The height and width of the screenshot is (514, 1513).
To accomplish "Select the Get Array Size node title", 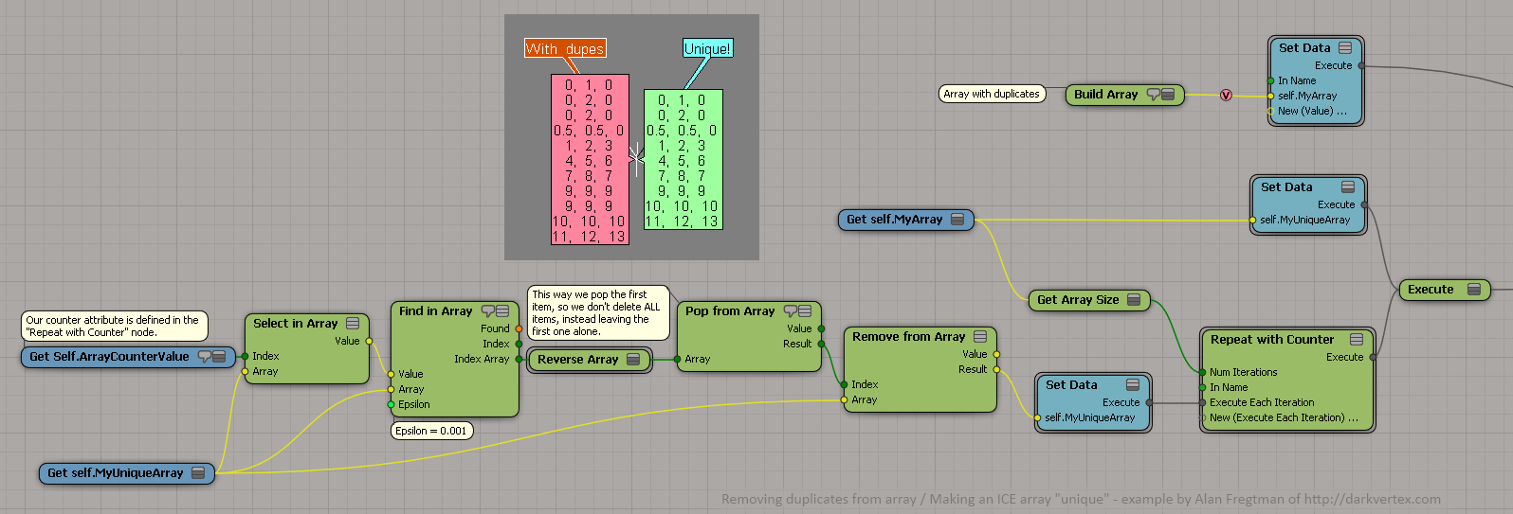I will 1078,300.
